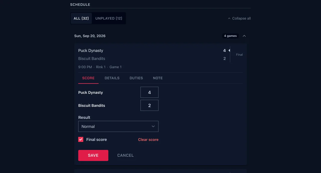Screen dimensions: 321x173
Task: Click the Schedule section heading
Action: coord(80,5)
